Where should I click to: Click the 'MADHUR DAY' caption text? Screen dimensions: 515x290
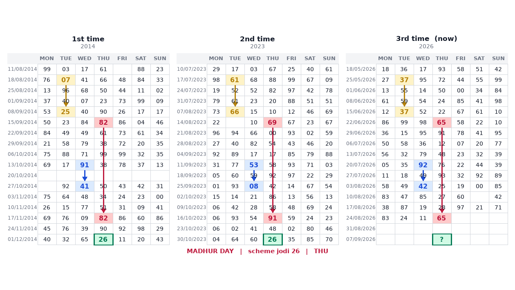pos(210,251)
